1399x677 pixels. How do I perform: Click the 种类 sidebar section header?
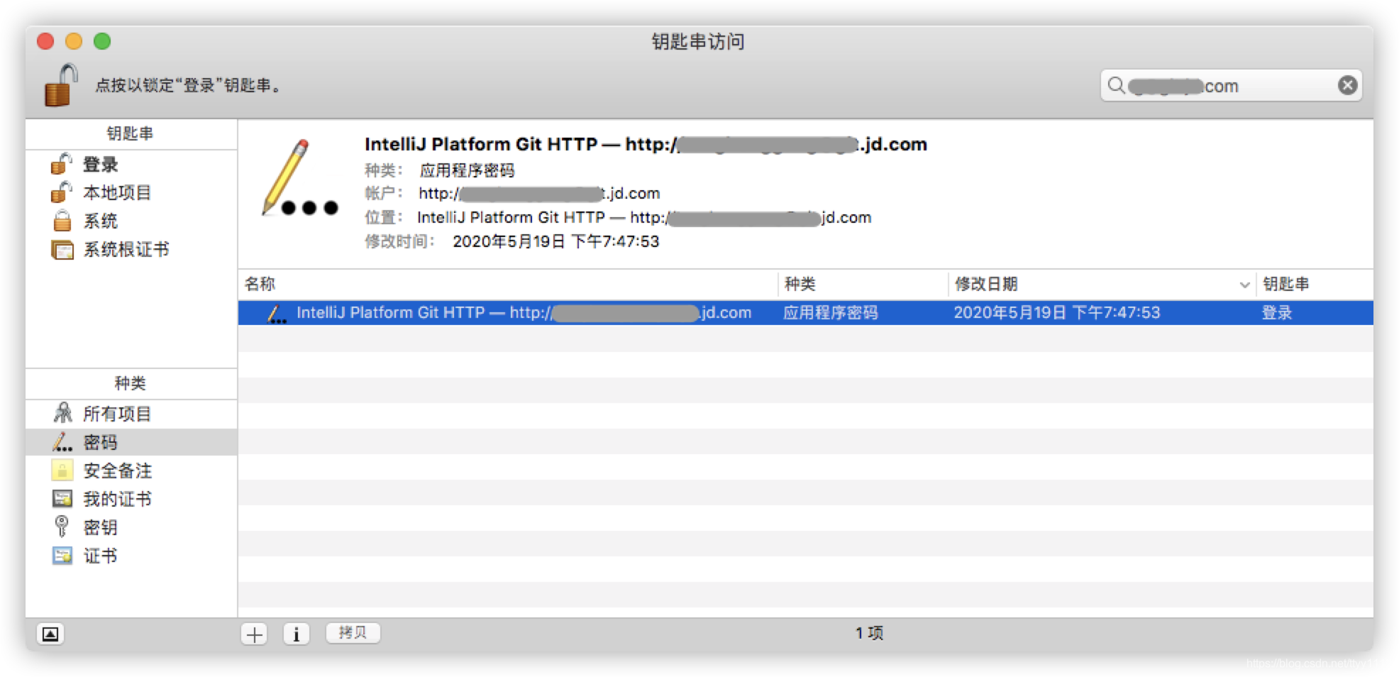tap(131, 383)
